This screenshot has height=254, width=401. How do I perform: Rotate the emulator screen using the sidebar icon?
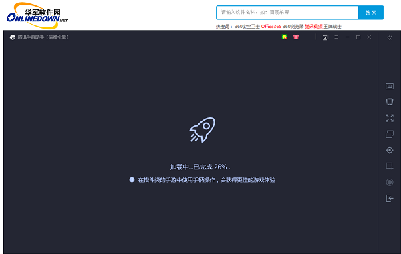390,102
